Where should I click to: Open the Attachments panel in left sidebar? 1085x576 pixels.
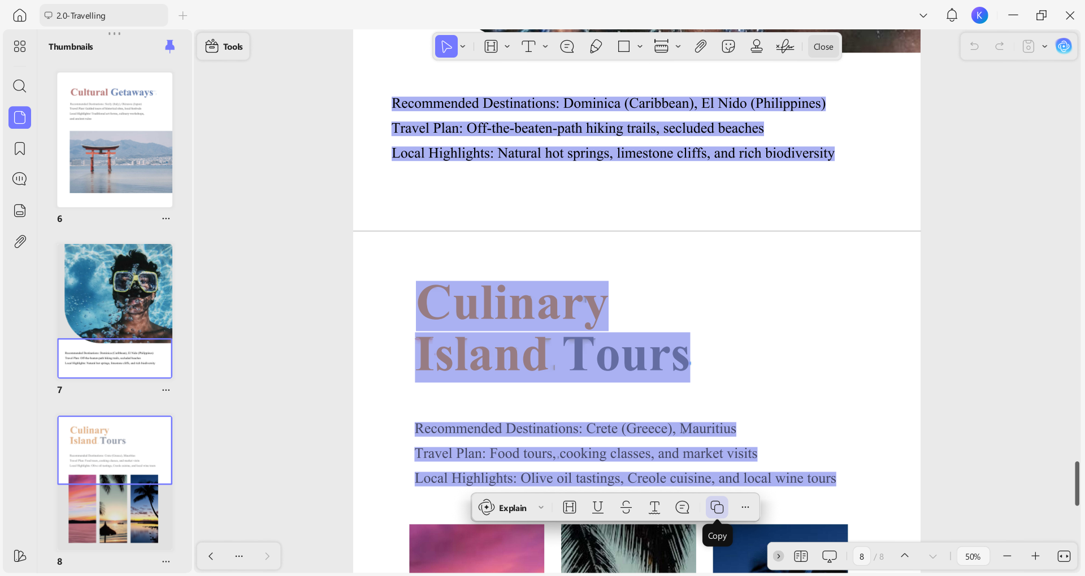coord(20,242)
